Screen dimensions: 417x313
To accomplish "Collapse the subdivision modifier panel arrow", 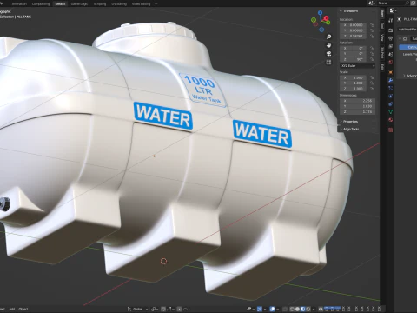I will [x=400, y=38].
